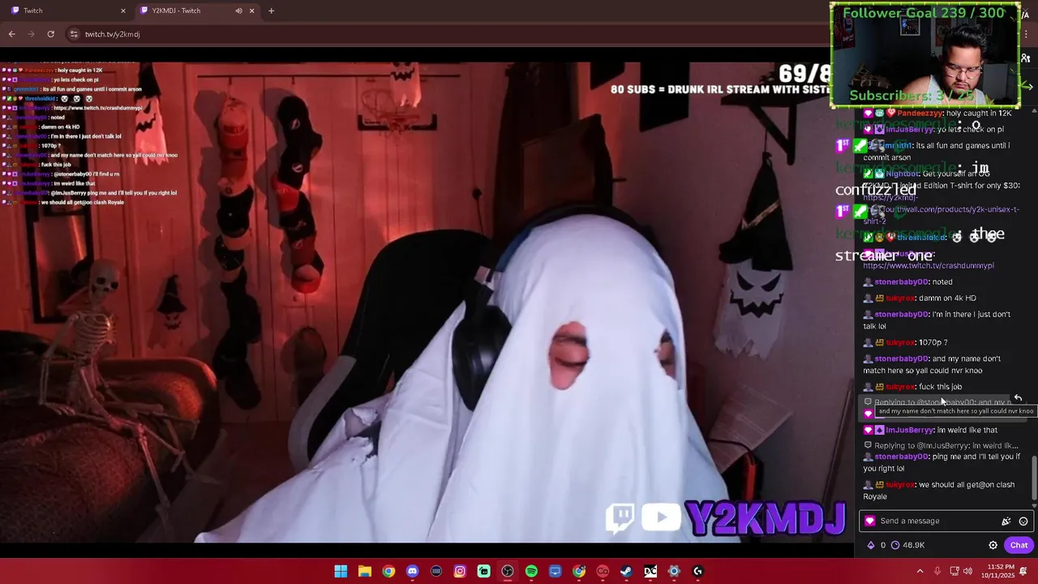Open the DC app icon in taskbar
The width and height of the screenshot is (1038, 584).
pos(650,571)
